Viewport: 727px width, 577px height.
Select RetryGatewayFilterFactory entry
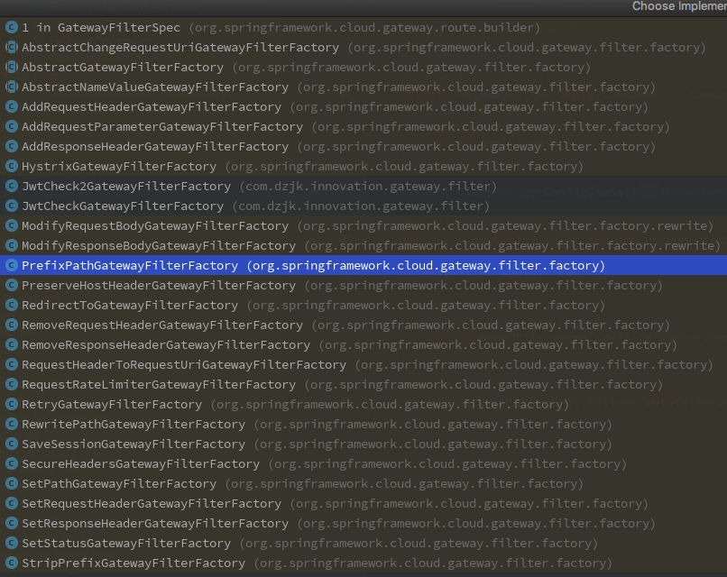coord(363,404)
